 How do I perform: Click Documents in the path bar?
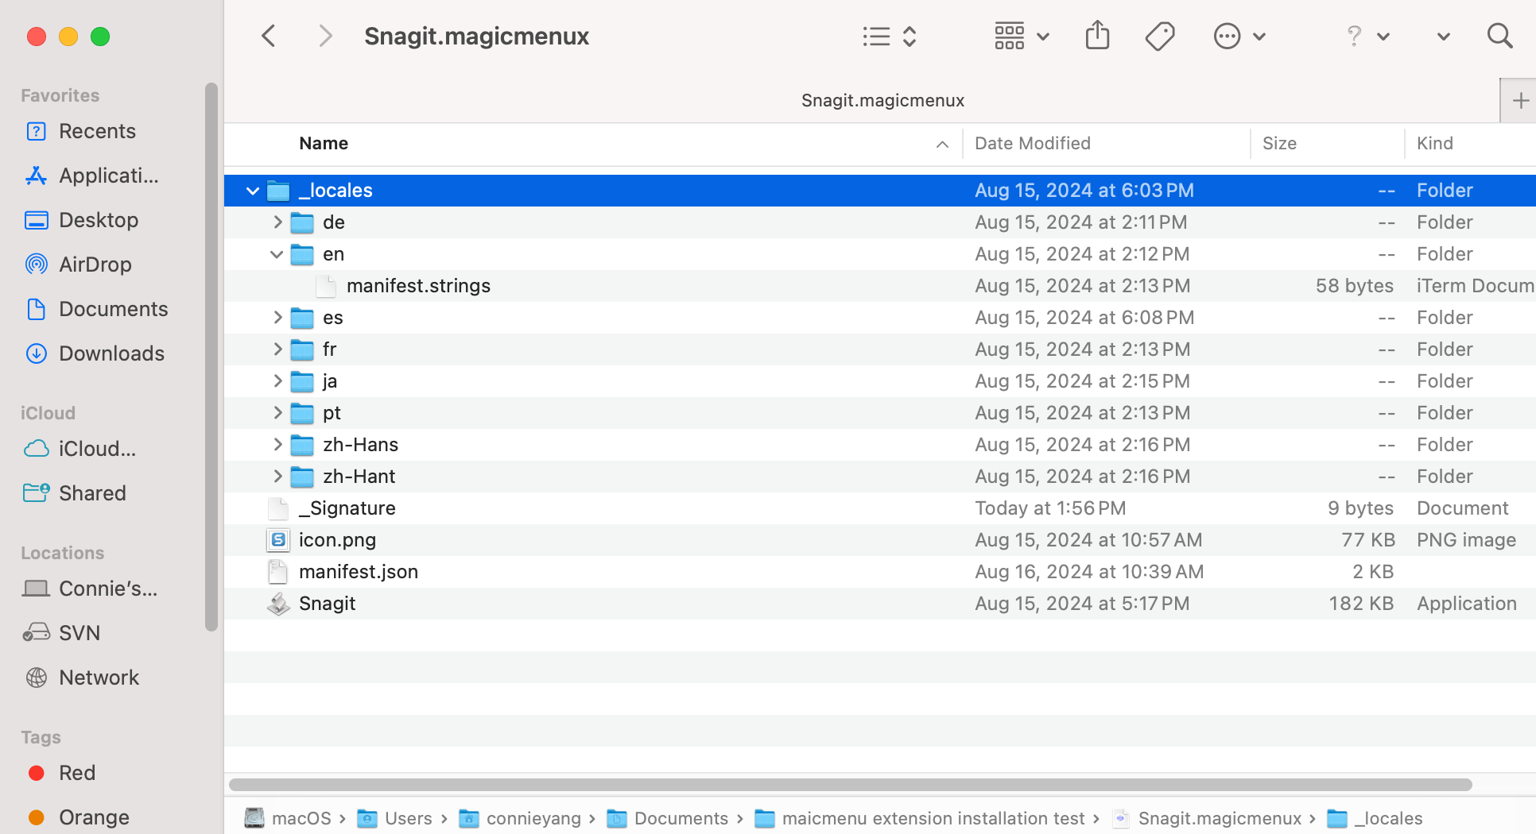[x=681, y=818]
